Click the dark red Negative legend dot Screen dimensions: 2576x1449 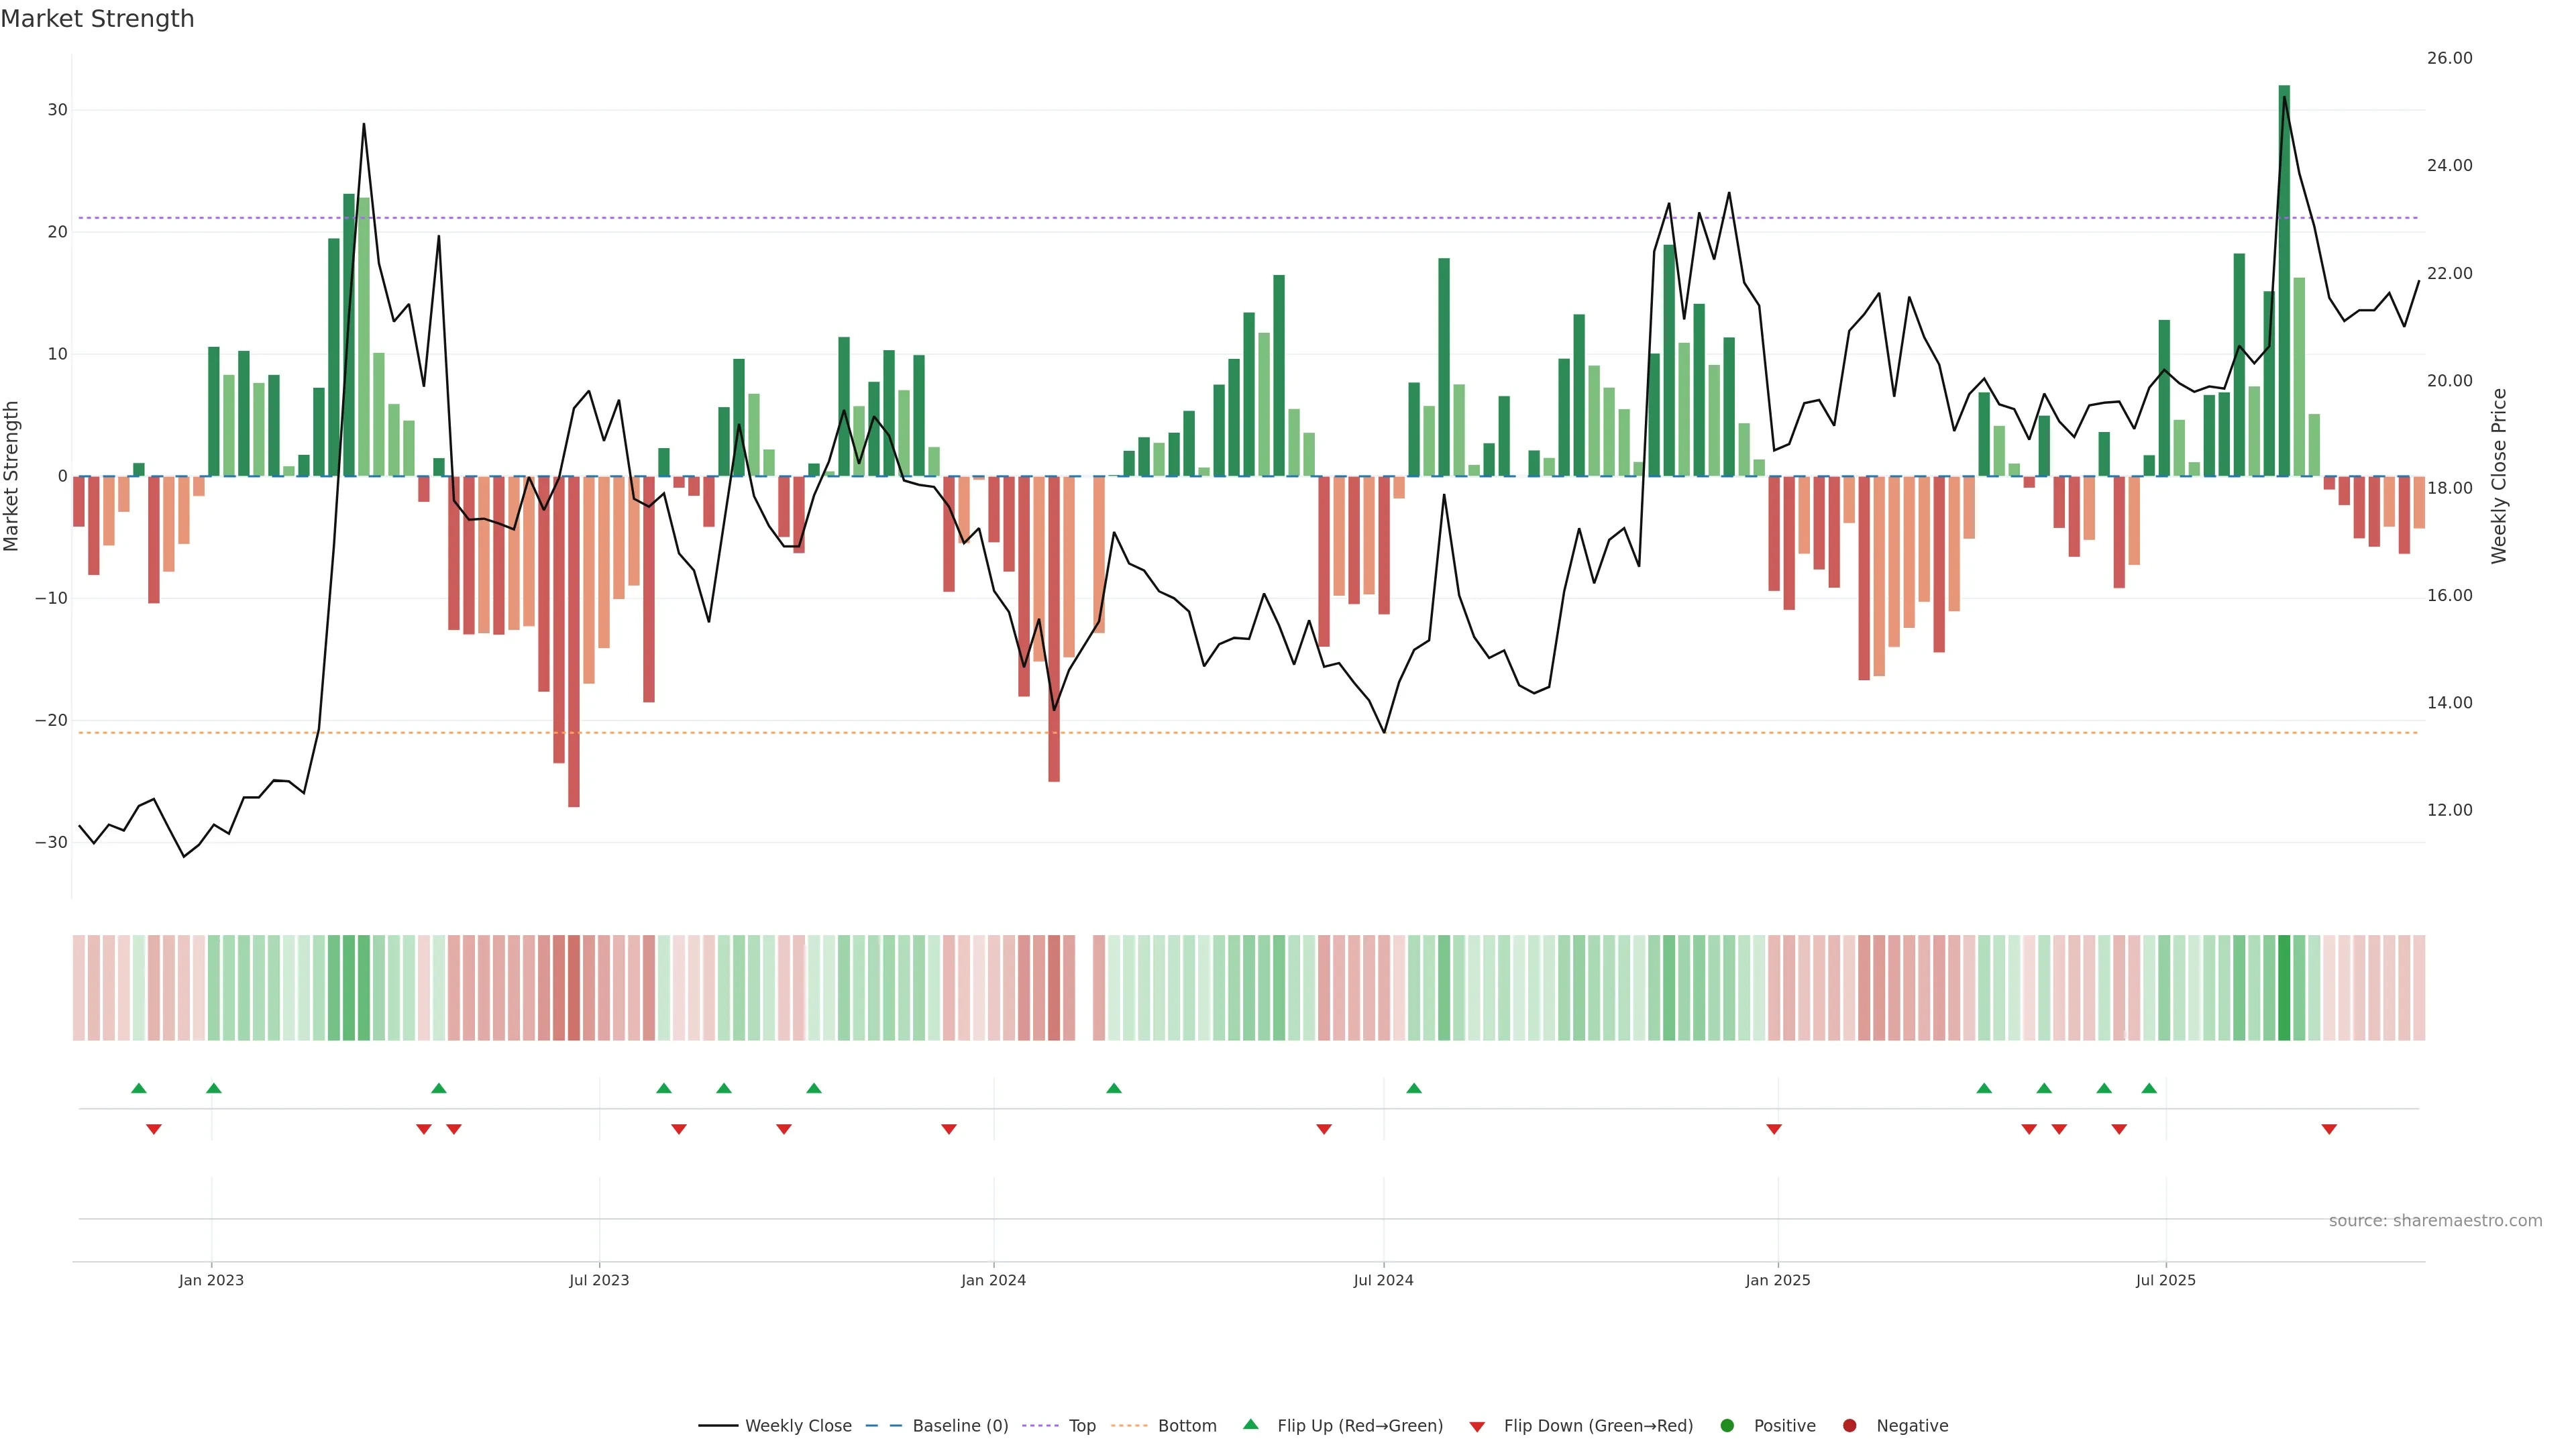pyautogui.click(x=1849, y=1426)
